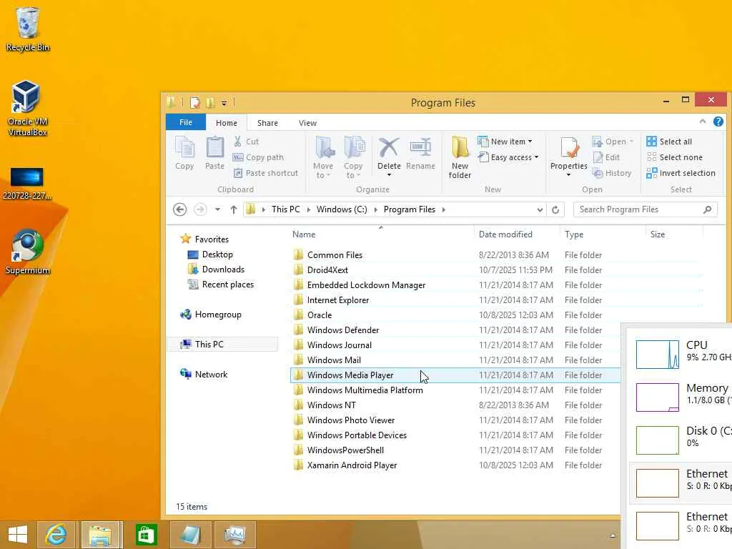Select Memory graph in Task Manager panel
732x549 pixels.
point(658,397)
